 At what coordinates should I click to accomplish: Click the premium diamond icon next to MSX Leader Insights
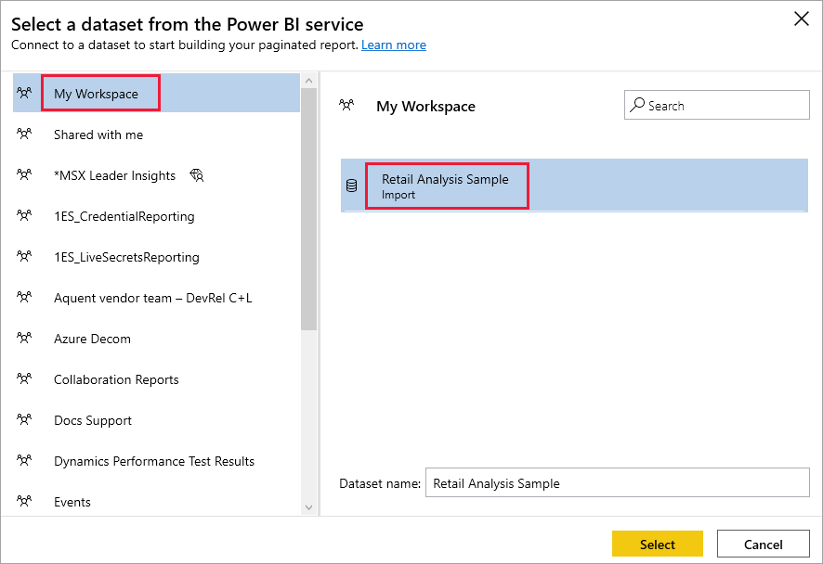[197, 175]
